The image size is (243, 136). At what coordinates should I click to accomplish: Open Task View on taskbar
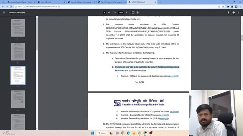tap(111, 133)
